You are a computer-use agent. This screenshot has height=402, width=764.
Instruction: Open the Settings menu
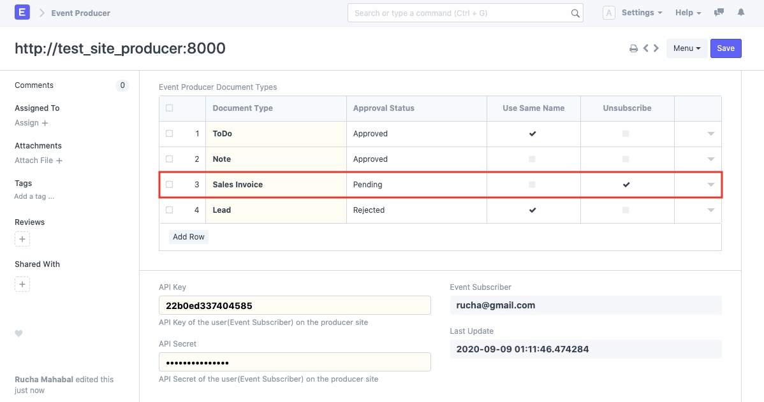pos(642,13)
